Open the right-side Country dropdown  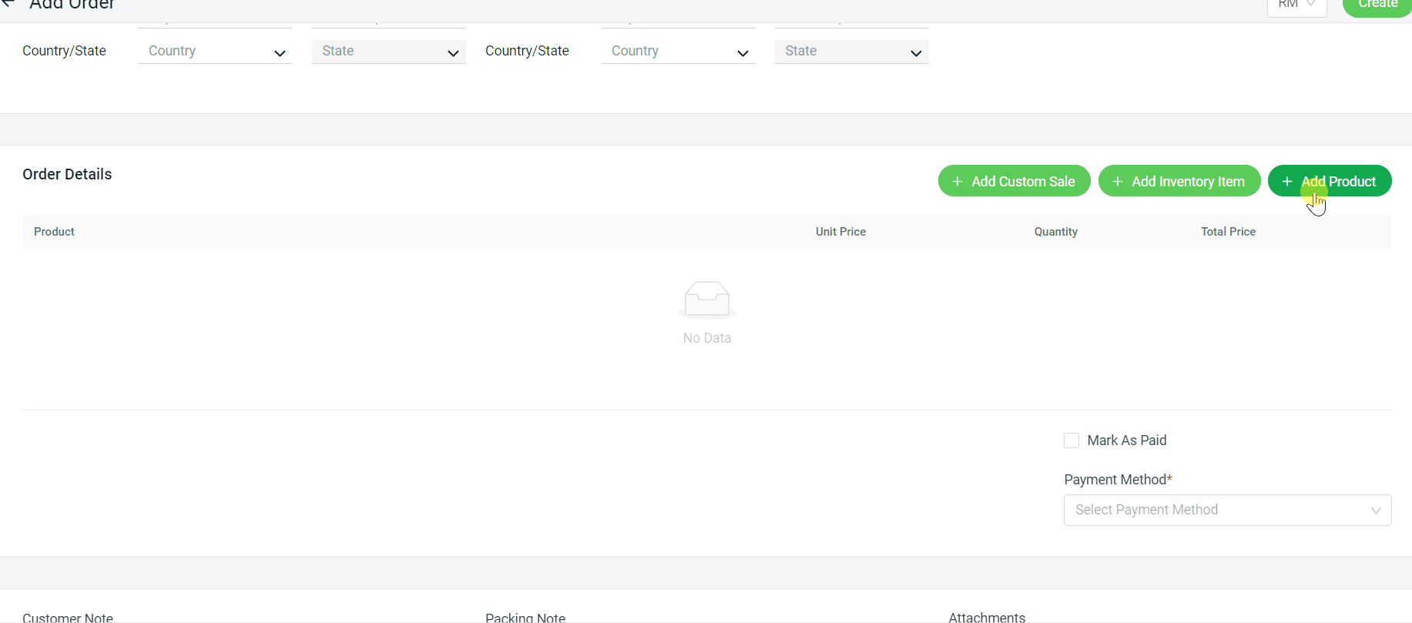coord(678,52)
